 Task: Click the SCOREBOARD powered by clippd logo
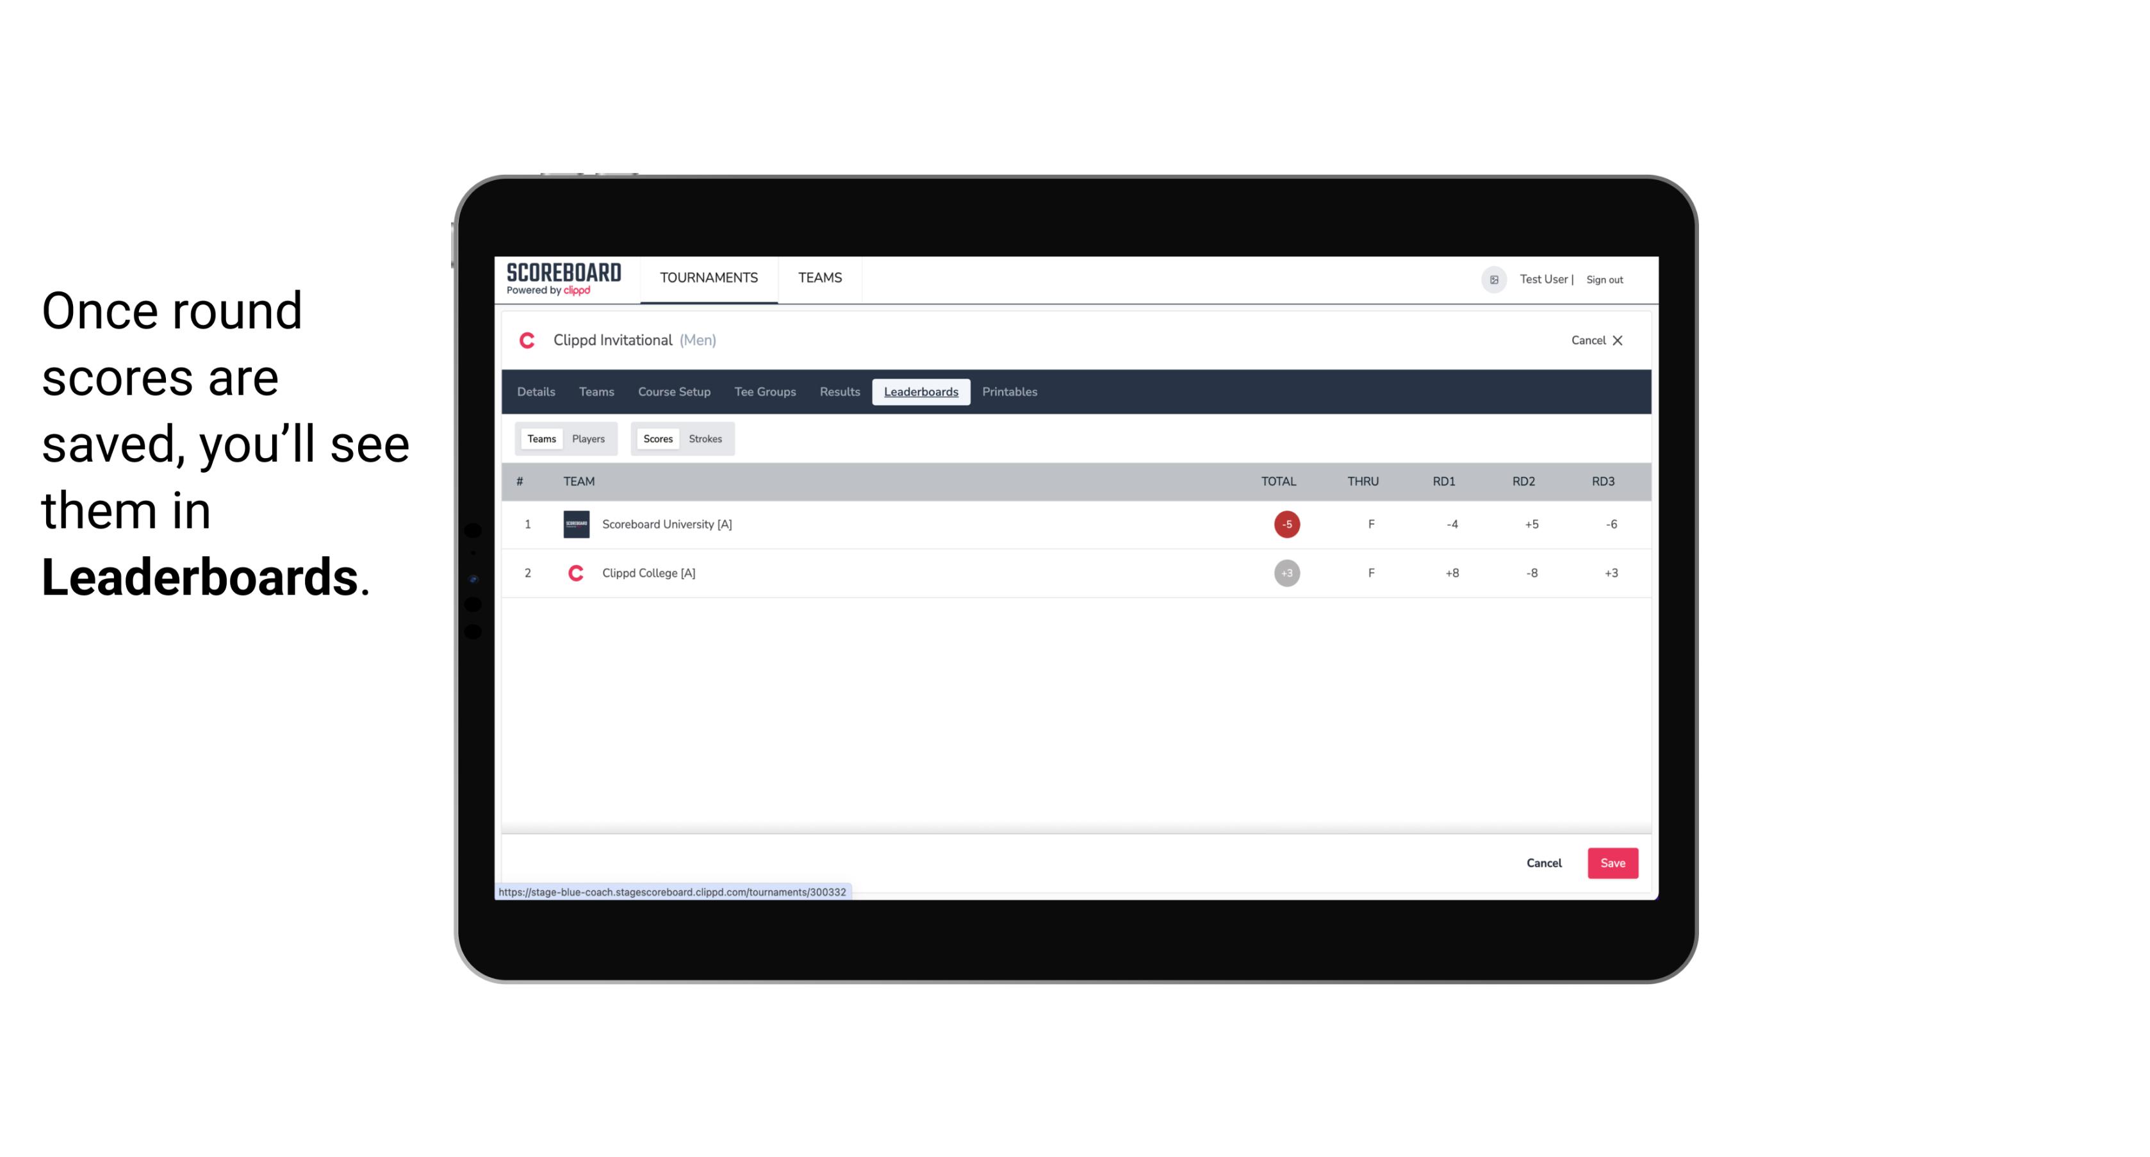pyautogui.click(x=562, y=279)
